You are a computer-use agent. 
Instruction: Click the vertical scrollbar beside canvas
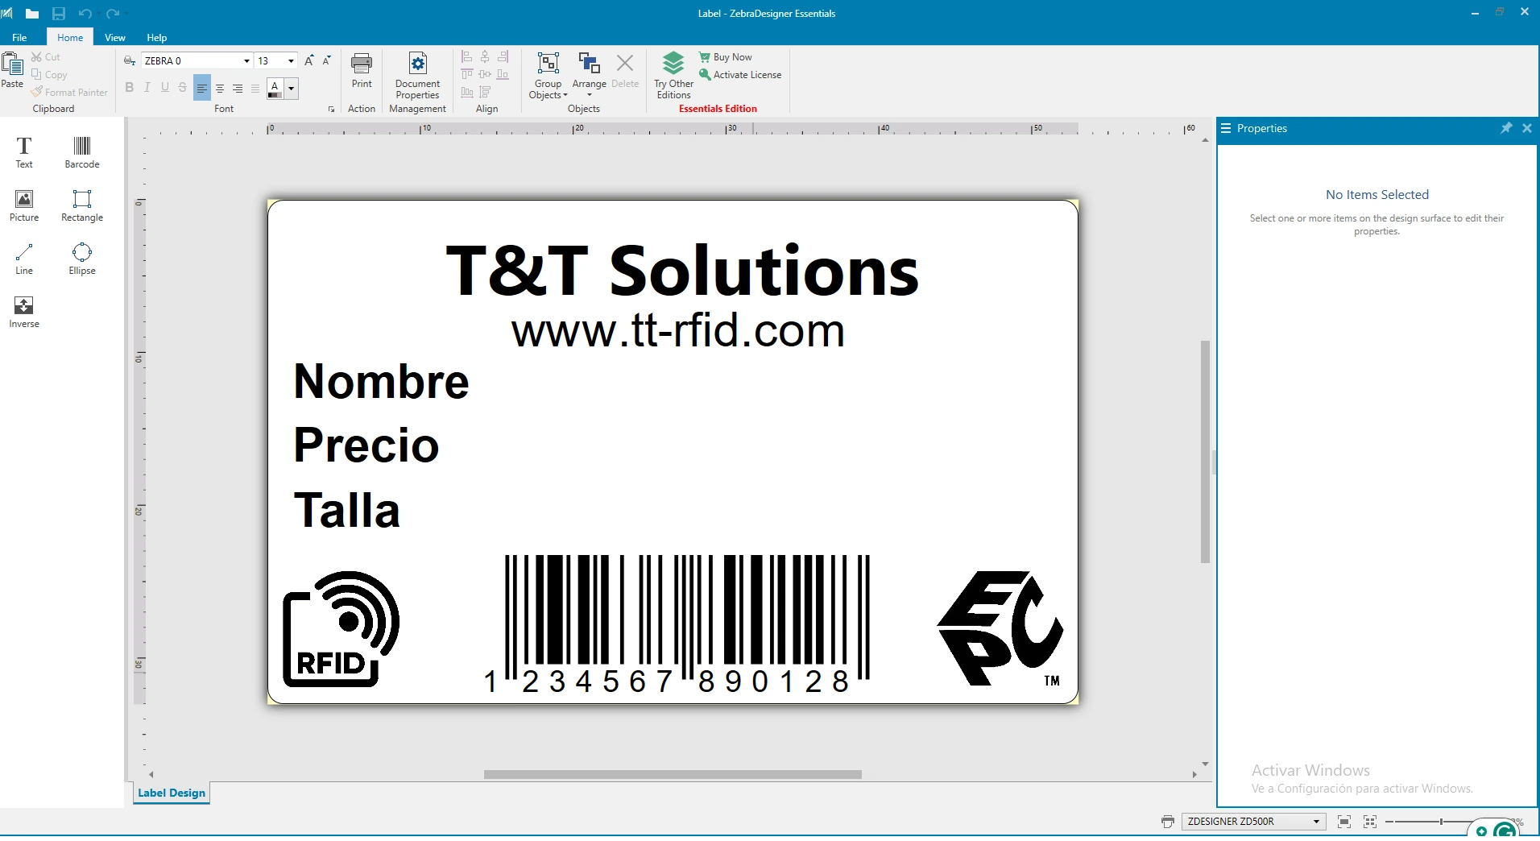tap(1205, 451)
